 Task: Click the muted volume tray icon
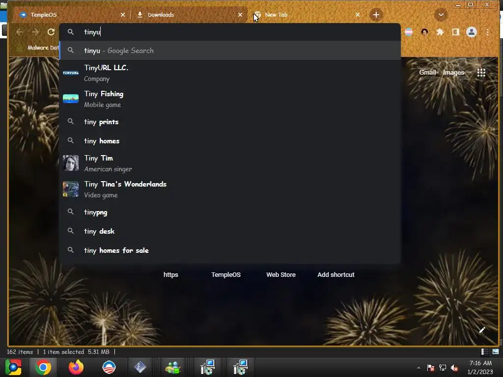pos(454,368)
